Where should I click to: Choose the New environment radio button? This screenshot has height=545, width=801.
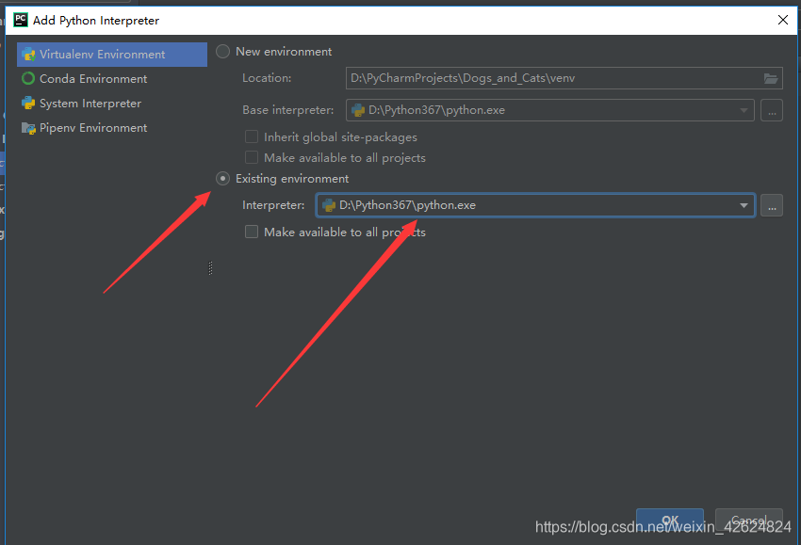point(222,52)
